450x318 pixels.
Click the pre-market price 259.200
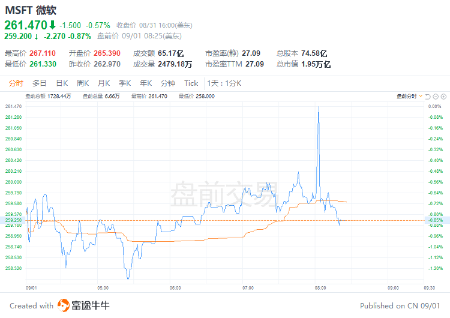pyautogui.click(x=18, y=36)
